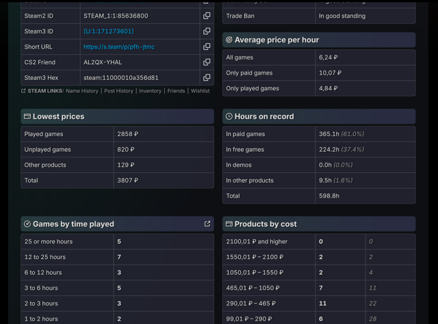Image resolution: width=438 pixels, height=324 pixels.
Task: Select the 25 or more hours row
Action: pyautogui.click(x=117, y=242)
